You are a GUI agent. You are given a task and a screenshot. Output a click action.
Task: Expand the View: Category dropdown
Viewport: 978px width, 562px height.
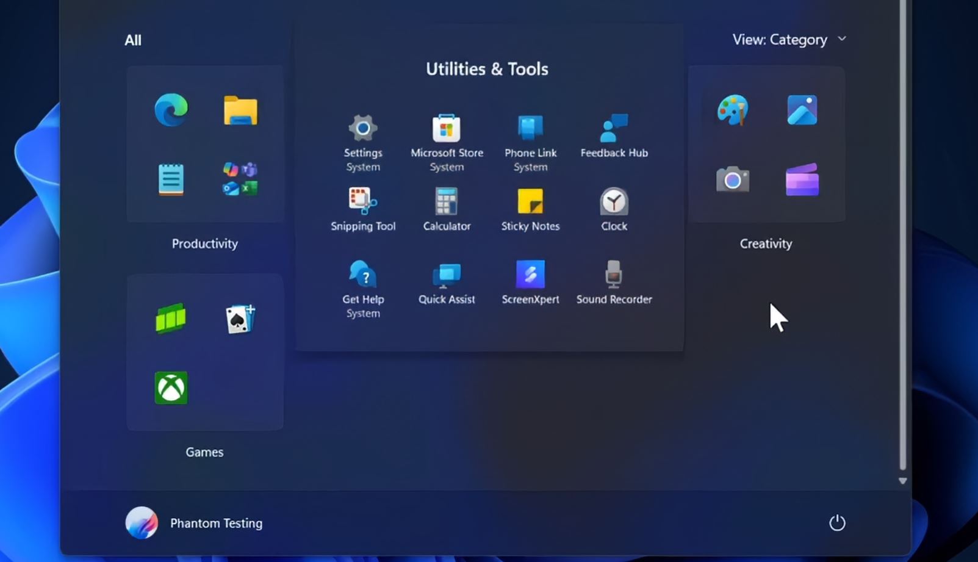(x=789, y=40)
